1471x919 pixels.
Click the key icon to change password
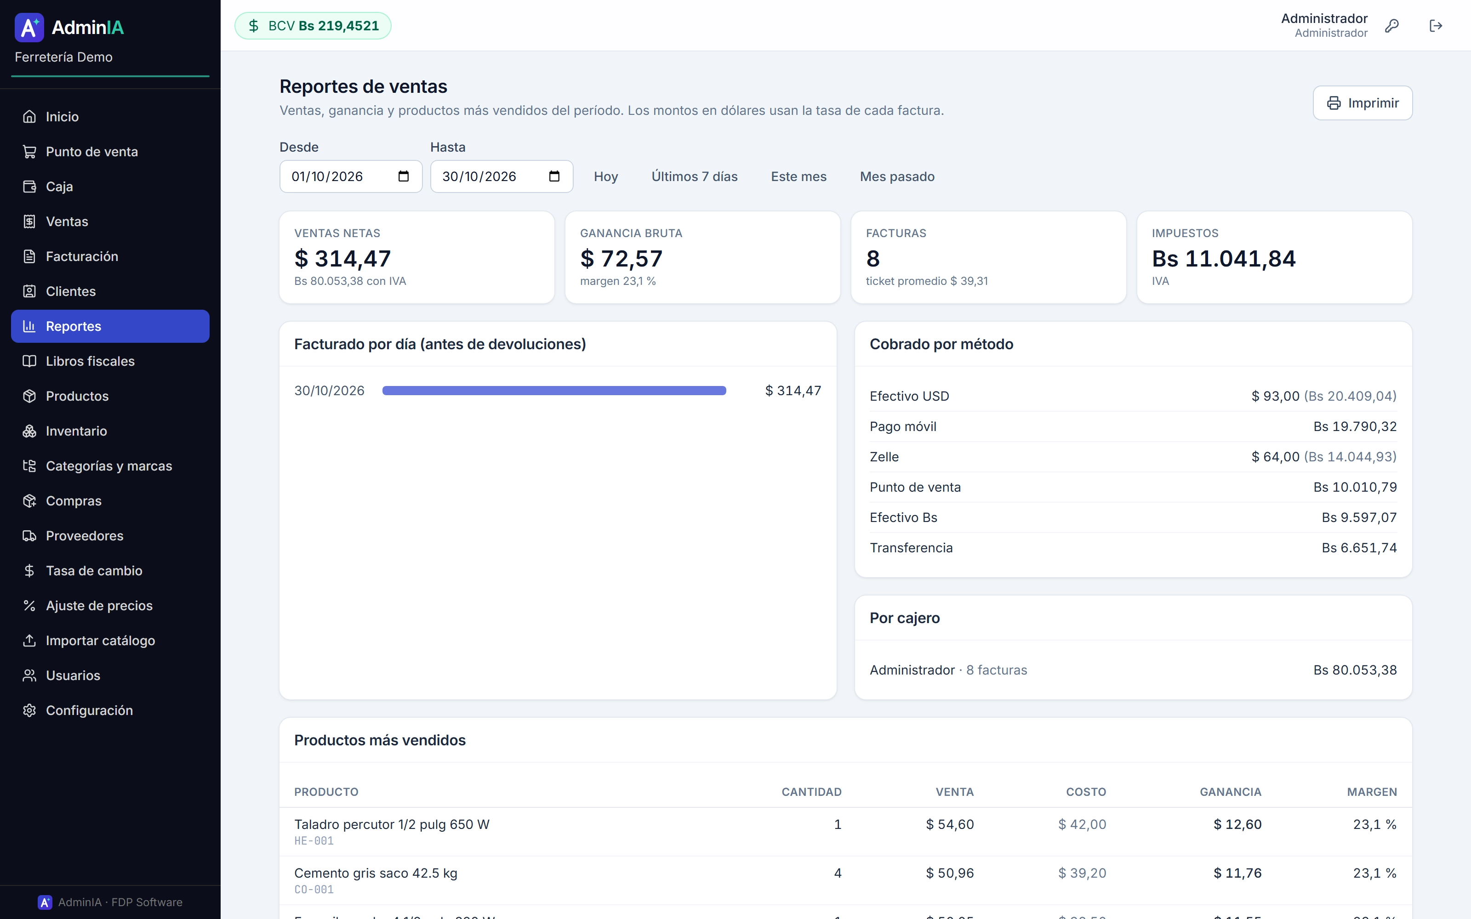(1392, 26)
